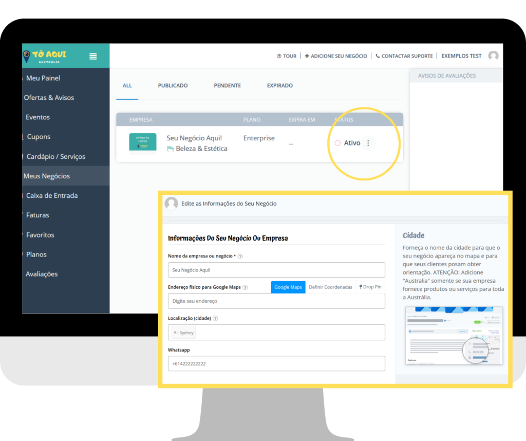This screenshot has height=441, width=526.
Task: Click the PLANO column header
Action: 252,120
